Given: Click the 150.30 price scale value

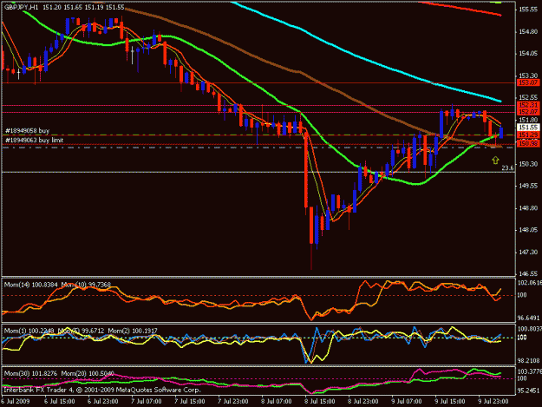Looking at the screenshot, I should click(x=528, y=163).
